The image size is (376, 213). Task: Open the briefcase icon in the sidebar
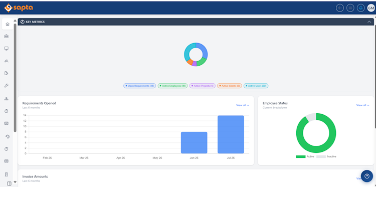click(7, 37)
